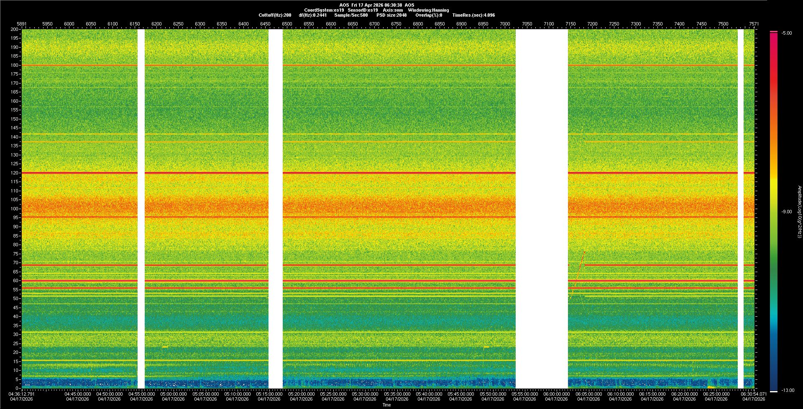Click the Time label below the x-axis
The height and width of the screenshot is (409, 803).
[x=386, y=405]
